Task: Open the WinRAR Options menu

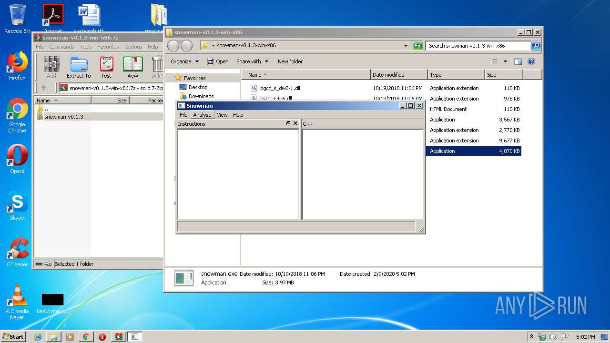Action: [x=133, y=47]
